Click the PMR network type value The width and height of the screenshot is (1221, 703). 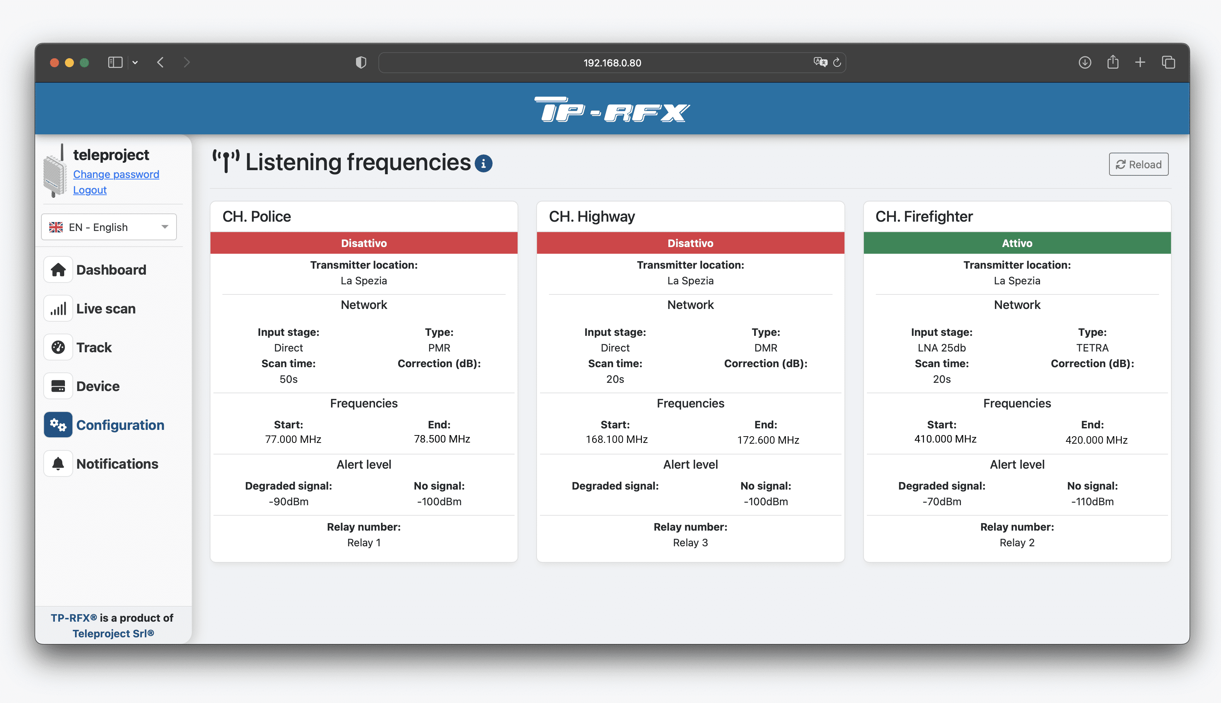click(x=439, y=348)
